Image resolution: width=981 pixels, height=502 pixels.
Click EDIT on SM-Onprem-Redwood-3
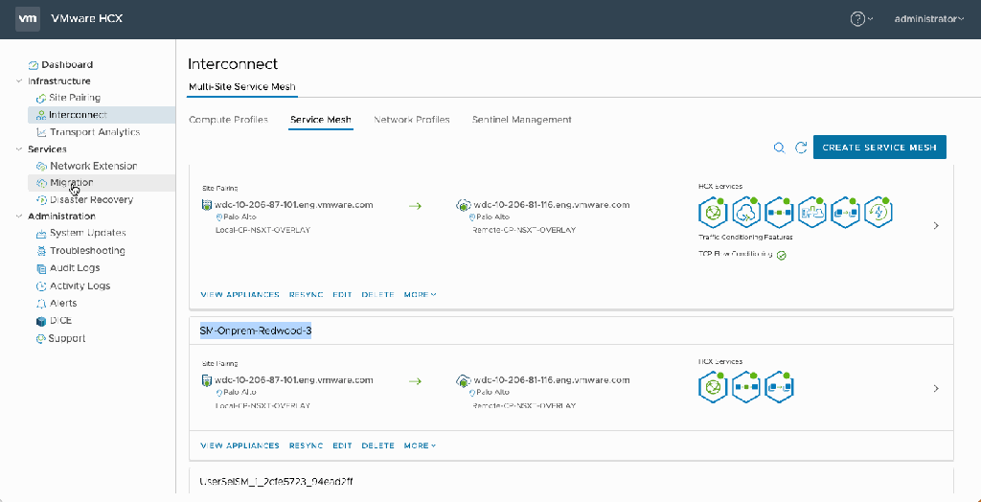tap(342, 445)
